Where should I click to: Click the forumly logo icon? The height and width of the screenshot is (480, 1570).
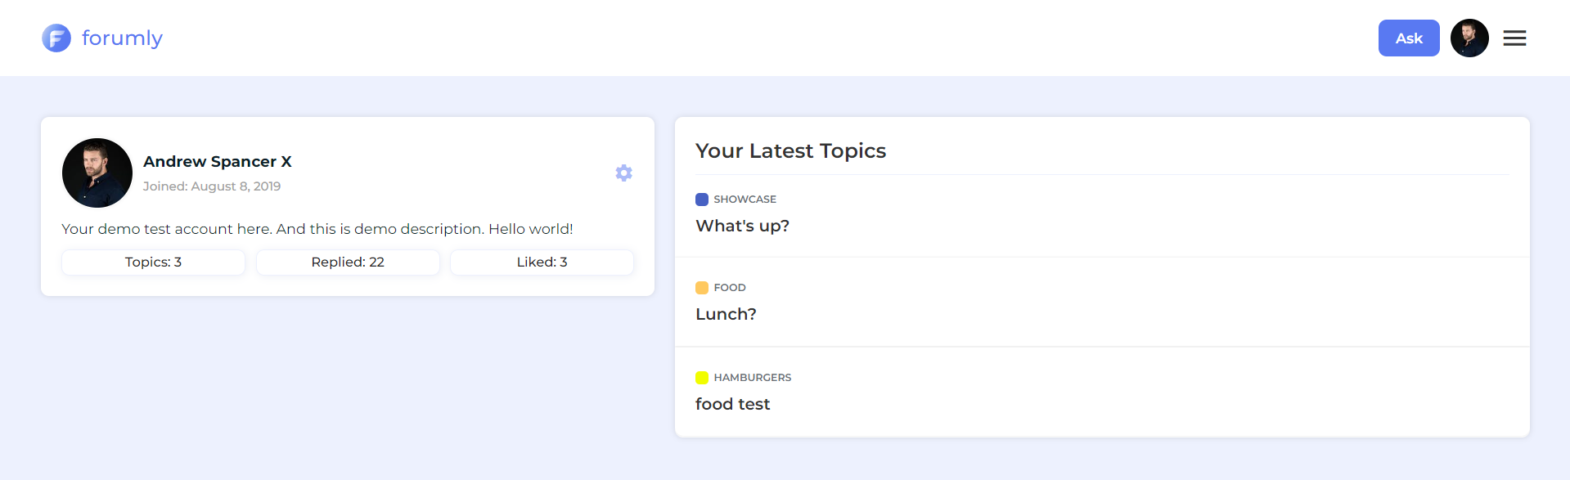pos(56,38)
